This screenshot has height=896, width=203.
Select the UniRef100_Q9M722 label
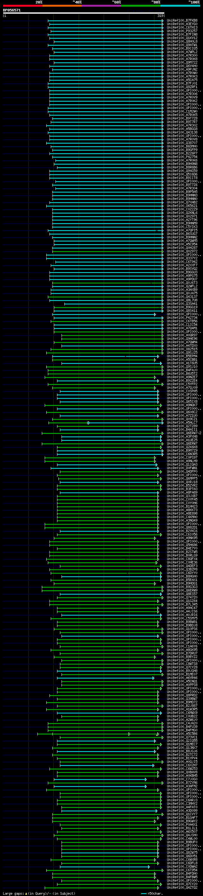pyautogui.click(x=182, y=63)
